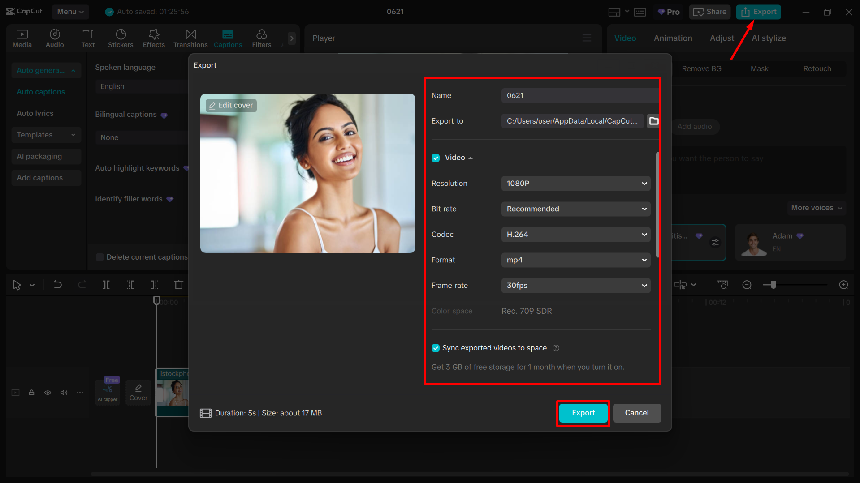860x483 pixels.
Task: Check Delete current captions option
Action: tap(100, 257)
